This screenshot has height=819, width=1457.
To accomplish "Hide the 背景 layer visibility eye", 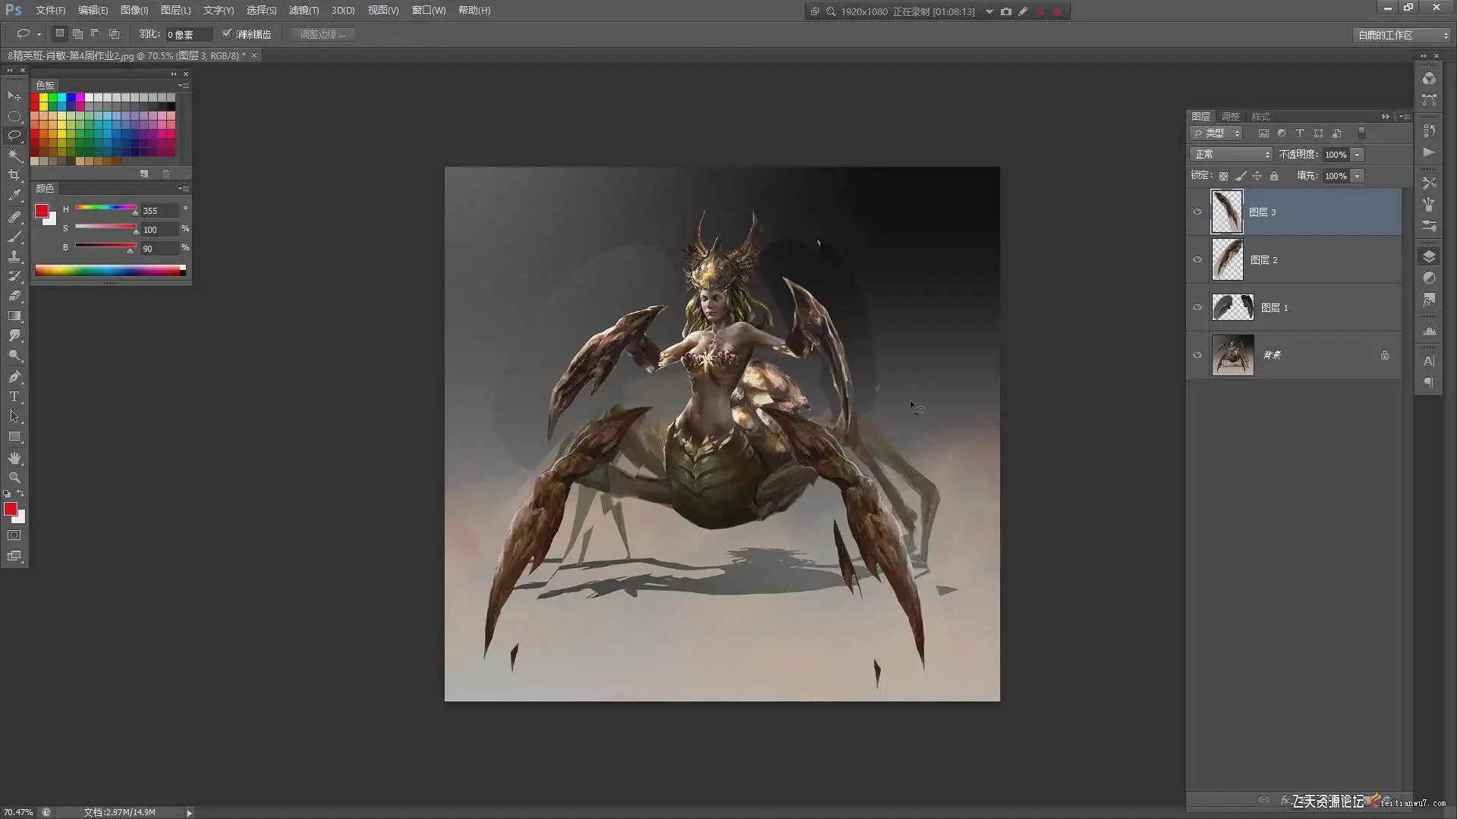I will click(1197, 355).
